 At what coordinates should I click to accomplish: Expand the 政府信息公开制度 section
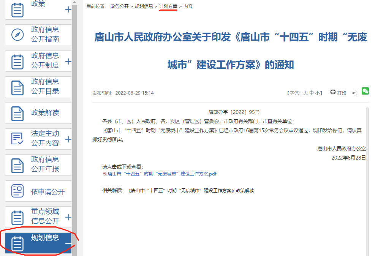coord(68,61)
